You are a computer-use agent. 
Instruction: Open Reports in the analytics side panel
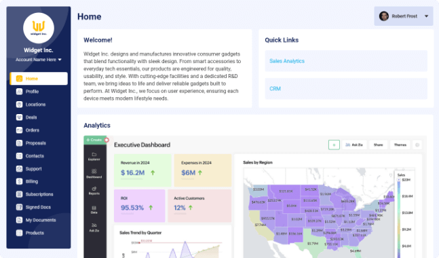pyautogui.click(x=94, y=191)
